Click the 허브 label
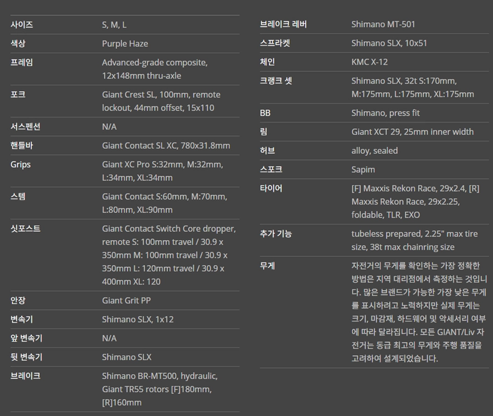 tap(267, 151)
